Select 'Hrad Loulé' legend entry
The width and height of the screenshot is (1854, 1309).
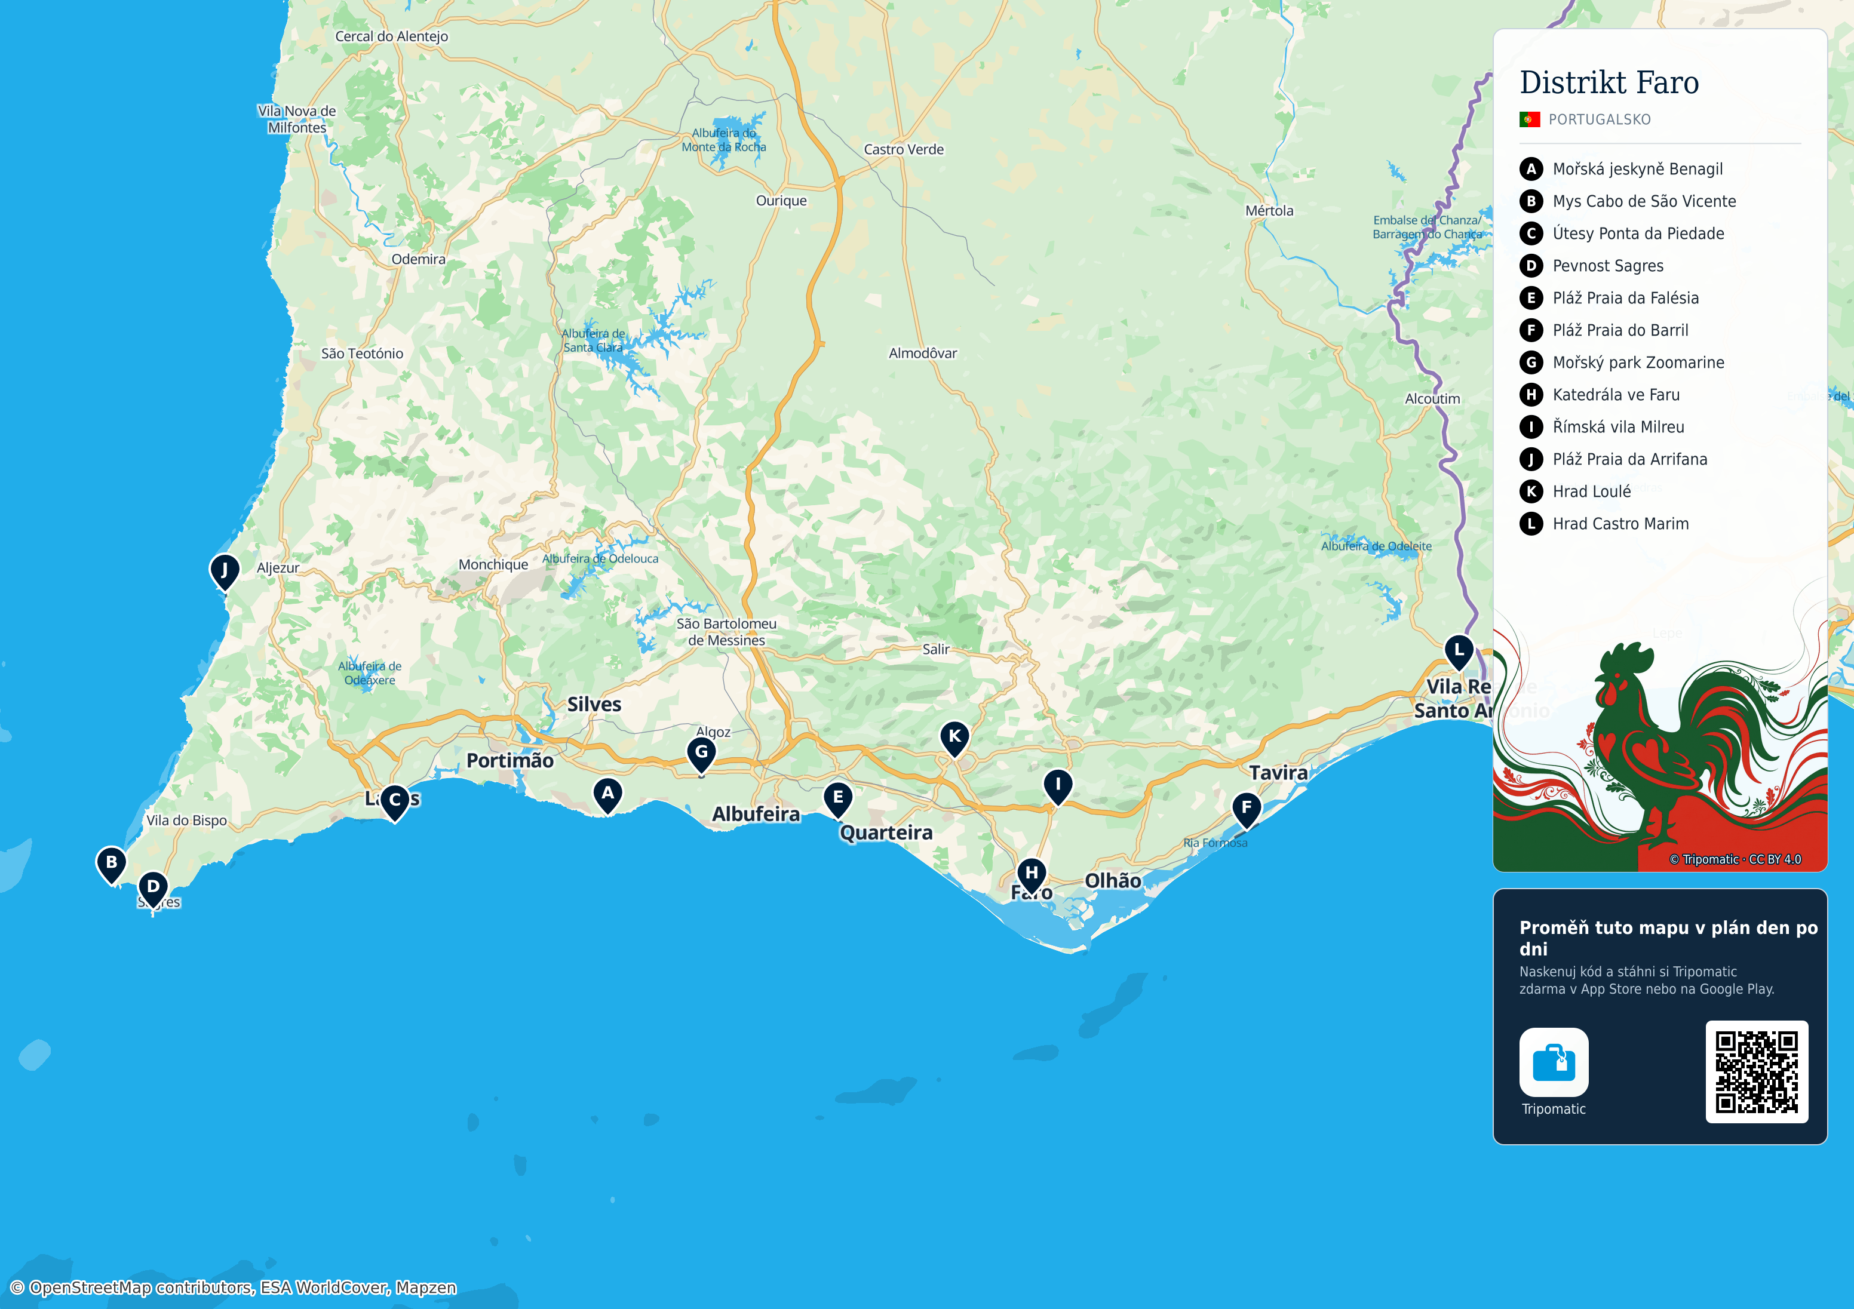1592,491
